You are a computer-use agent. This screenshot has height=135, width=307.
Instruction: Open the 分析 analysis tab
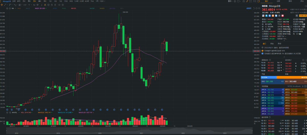pos(278,1)
